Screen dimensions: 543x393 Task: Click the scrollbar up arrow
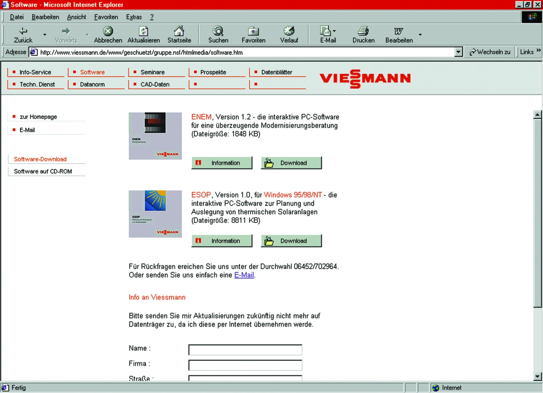coord(538,115)
